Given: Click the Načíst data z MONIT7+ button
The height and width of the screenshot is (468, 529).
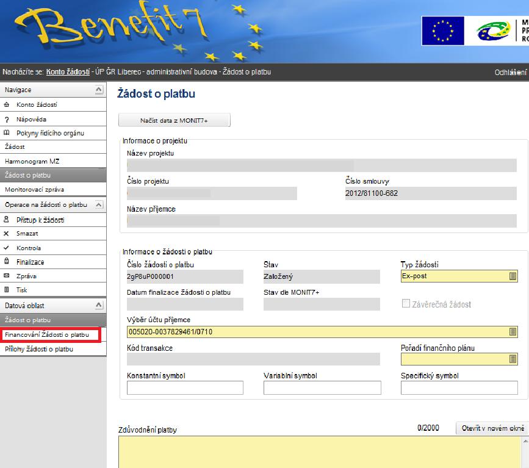Looking at the screenshot, I should (174, 120).
